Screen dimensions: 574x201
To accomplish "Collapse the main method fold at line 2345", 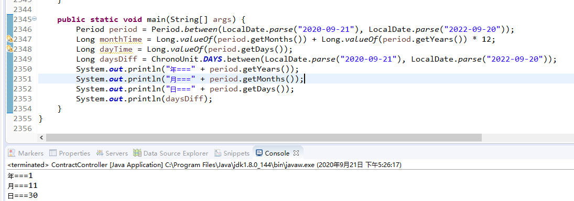I will [x=35, y=18].
